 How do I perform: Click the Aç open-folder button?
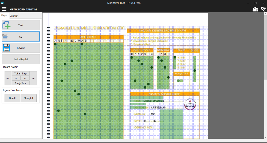pos(21,36)
